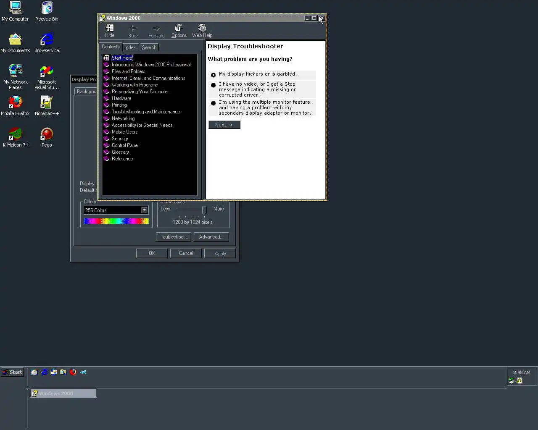Click the yellow key tray icon
Viewport: 538px width, 430px height.
520,380
